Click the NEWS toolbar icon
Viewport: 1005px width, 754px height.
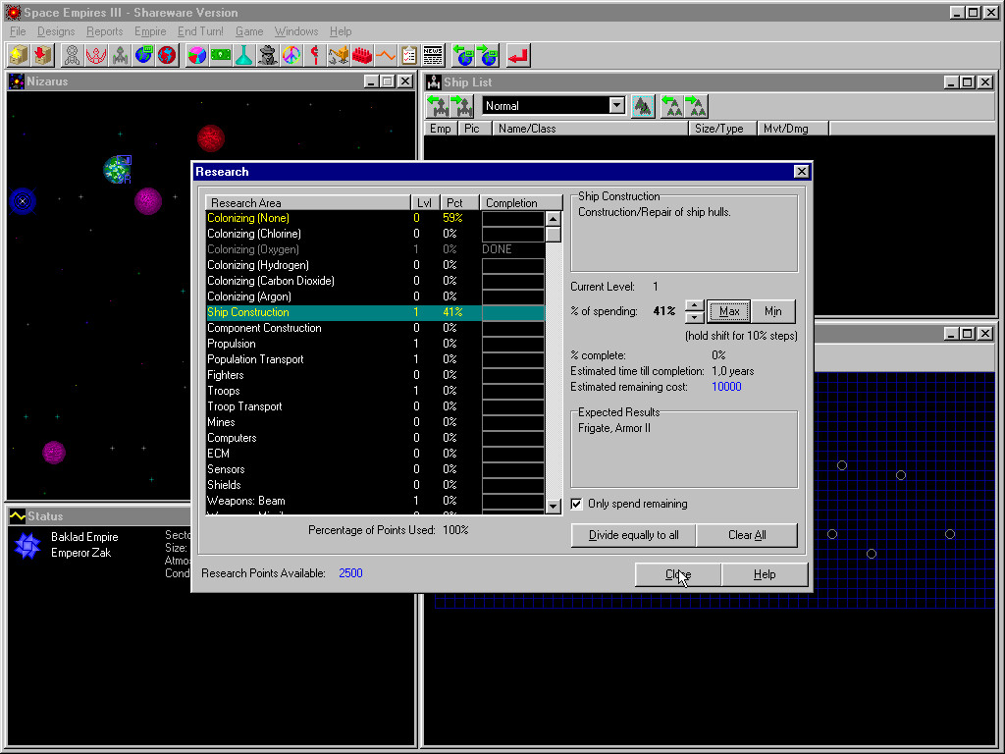433,55
